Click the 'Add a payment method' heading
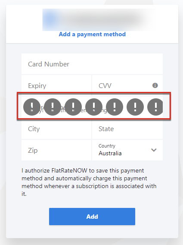 pos(92,35)
